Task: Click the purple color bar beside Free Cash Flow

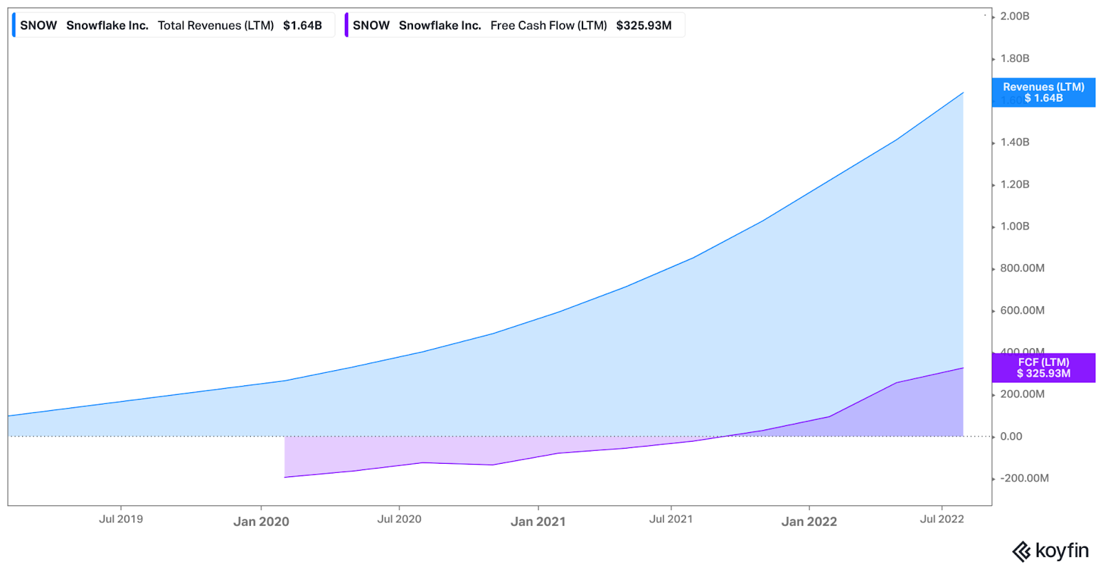Action: tap(347, 26)
